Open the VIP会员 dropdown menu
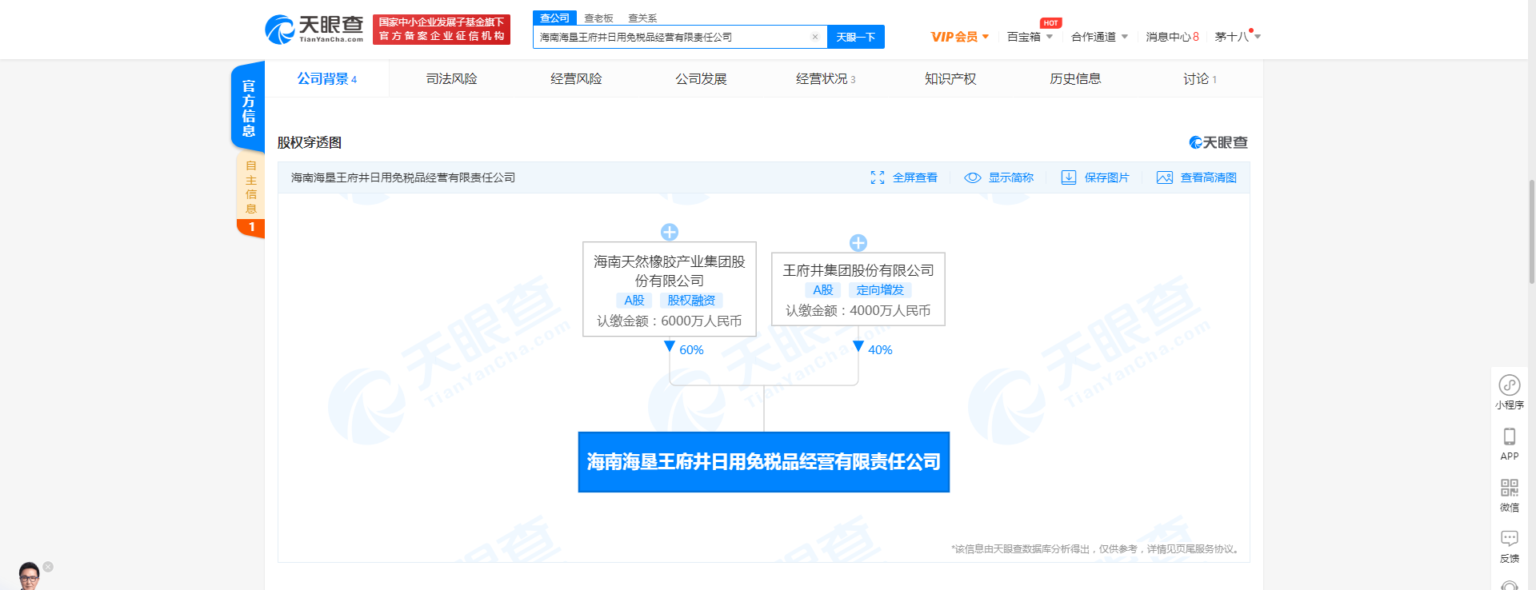The image size is (1536, 590). [x=959, y=37]
